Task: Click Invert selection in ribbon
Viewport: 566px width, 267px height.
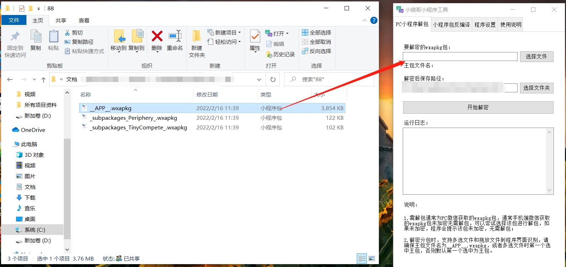Action: click(x=317, y=51)
